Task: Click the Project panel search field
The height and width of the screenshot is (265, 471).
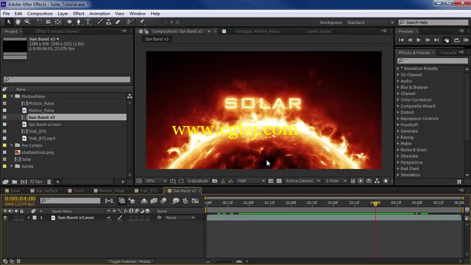Action: coord(67,79)
